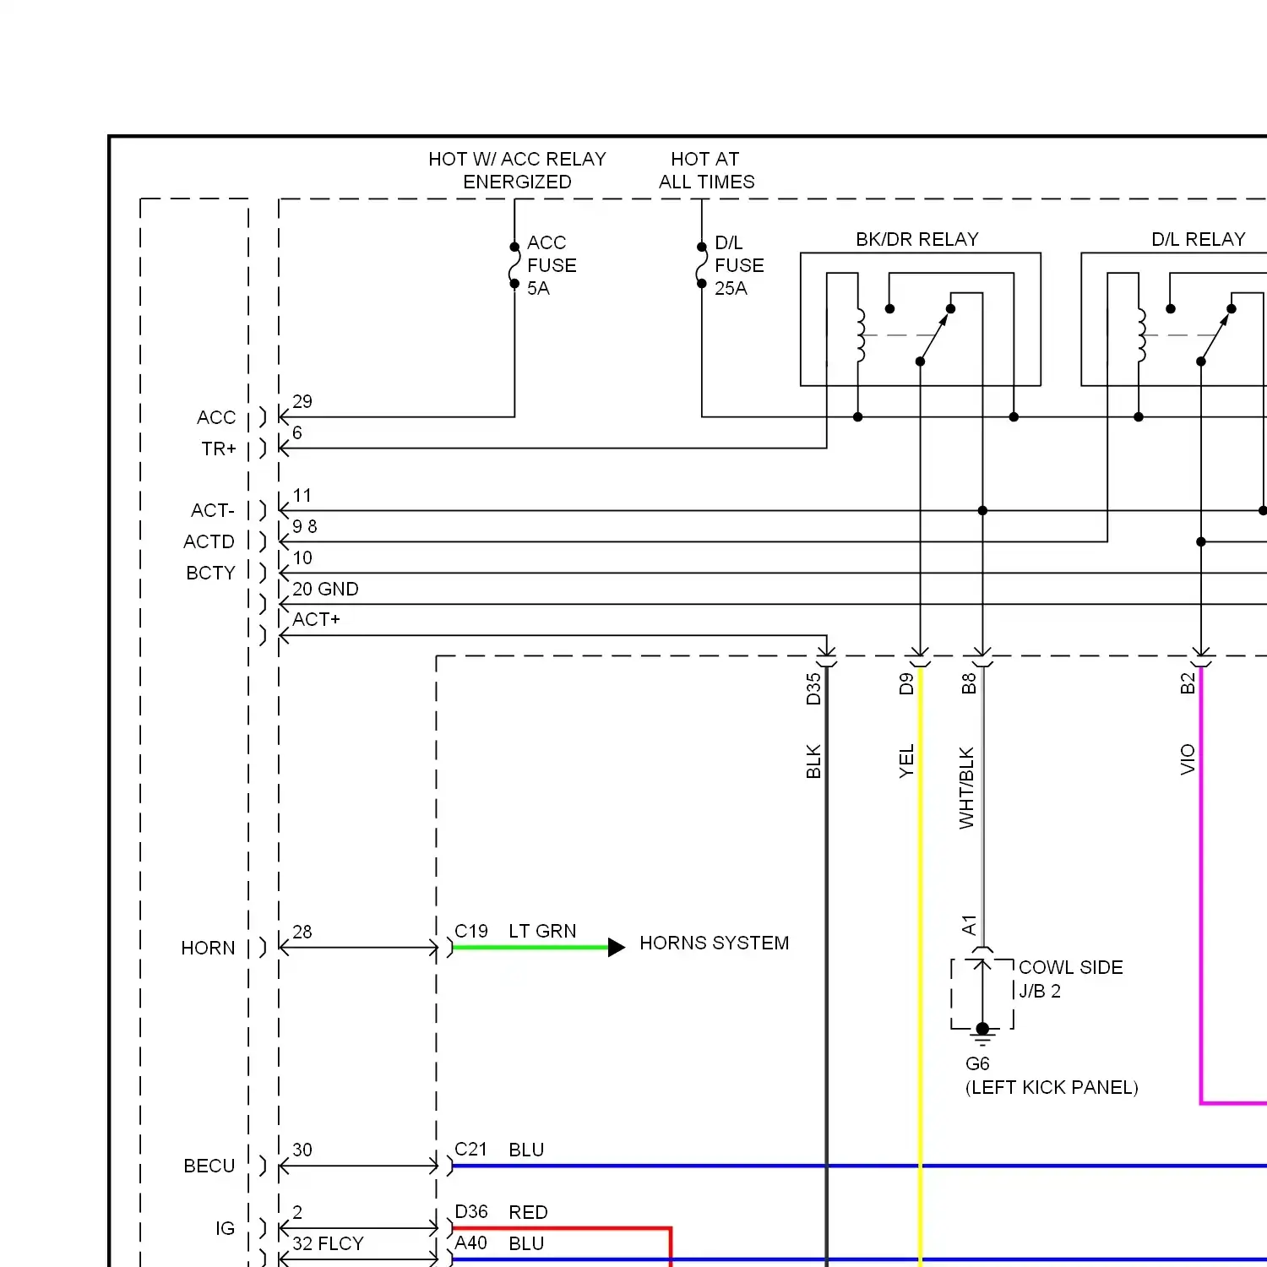This screenshot has height=1267, width=1267.
Task: Select the D/L FUSE 25A label
Action: point(739,265)
